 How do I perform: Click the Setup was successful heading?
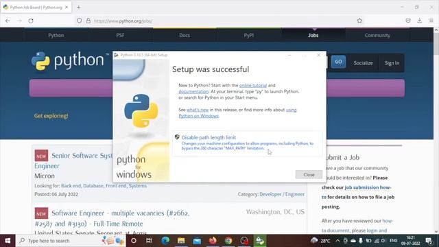coord(211,69)
